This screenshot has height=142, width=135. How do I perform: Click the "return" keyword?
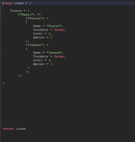[8, 129]
